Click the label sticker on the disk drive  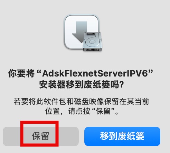coord(91,34)
